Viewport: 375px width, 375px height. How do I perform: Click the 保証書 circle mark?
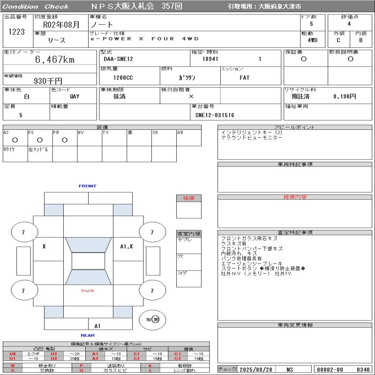(304, 60)
